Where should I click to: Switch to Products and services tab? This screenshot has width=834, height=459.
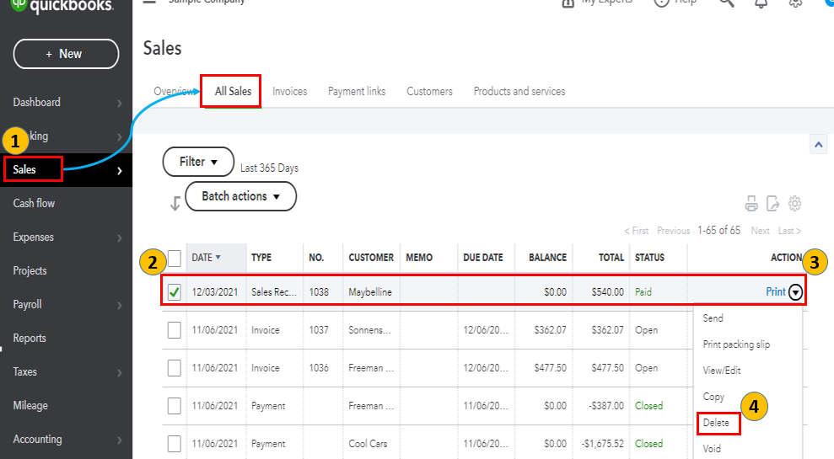pos(519,91)
